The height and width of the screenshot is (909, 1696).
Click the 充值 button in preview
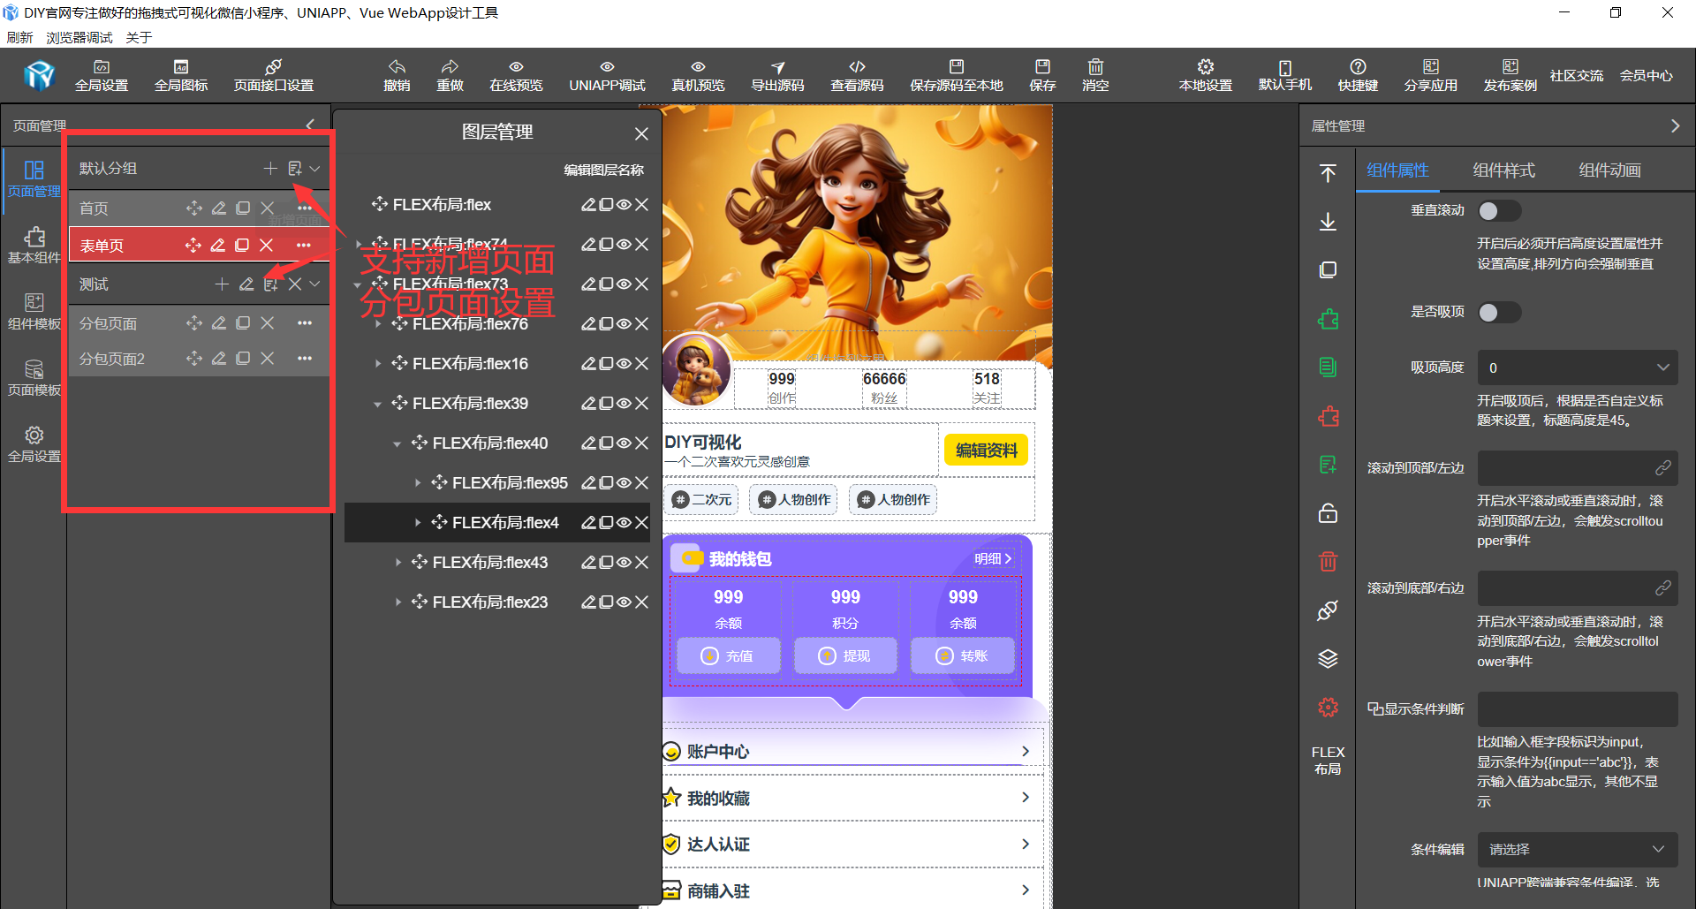click(x=729, y=655)
